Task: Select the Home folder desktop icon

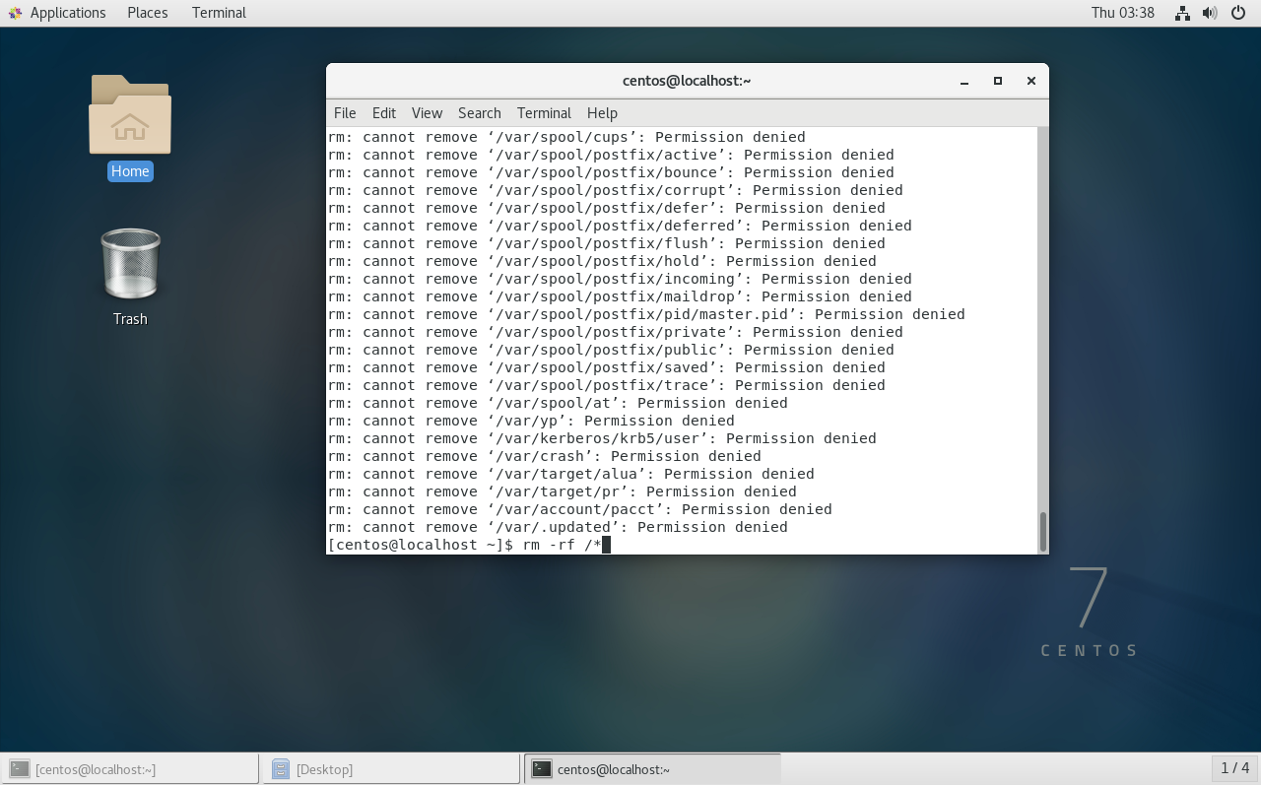Action: pyautogui.click(x=130, y=128)
